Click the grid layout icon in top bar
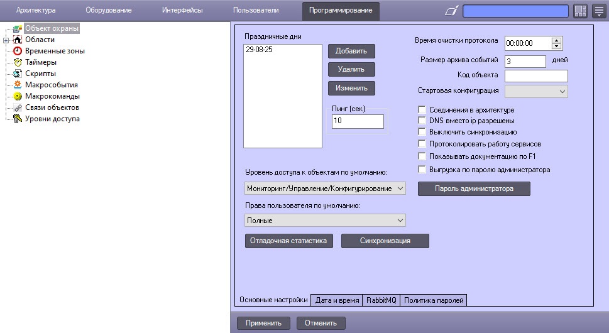The image size is (609, 333). click(x=580, y=11)
